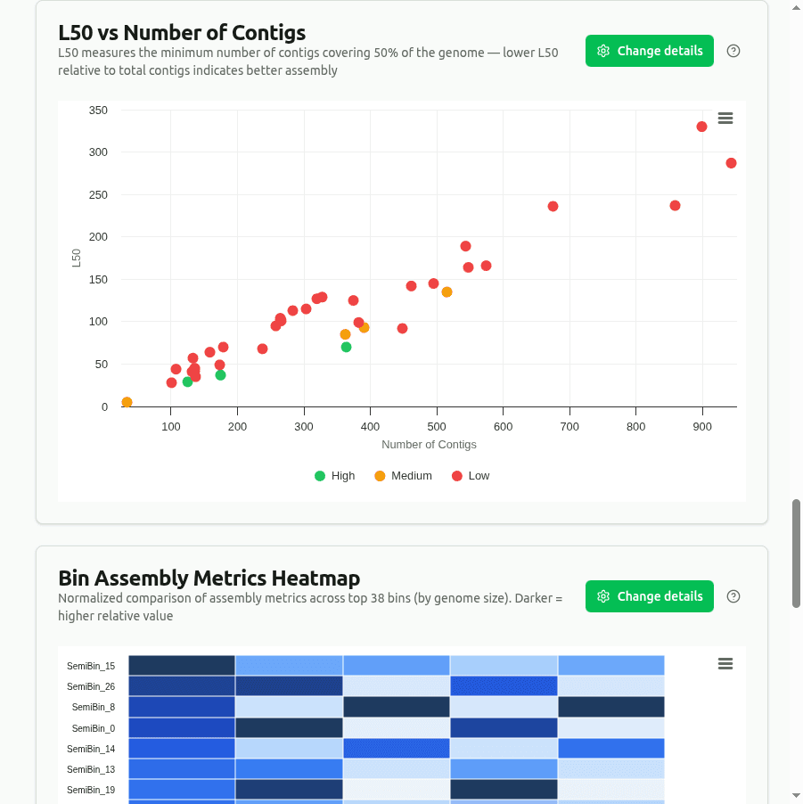Hide the Low series via the legend

pos(470,475)
